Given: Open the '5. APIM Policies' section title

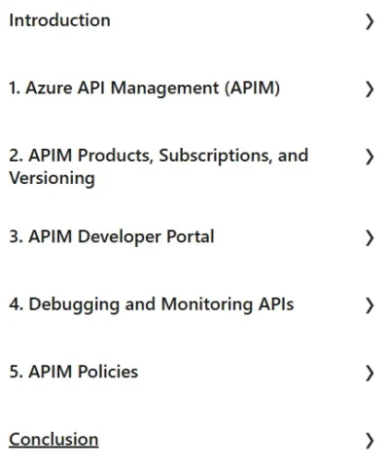Looking at the screenshot, I should pyautogui.click(x=74, y=372).
